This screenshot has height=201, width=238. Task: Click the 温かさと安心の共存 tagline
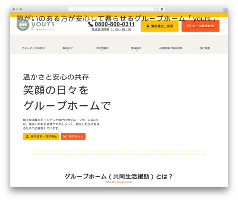coord(56,77)
